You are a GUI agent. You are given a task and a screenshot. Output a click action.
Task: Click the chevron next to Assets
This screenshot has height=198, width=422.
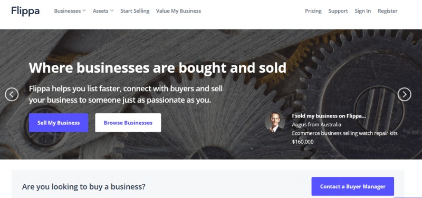[x=112, y=11]
